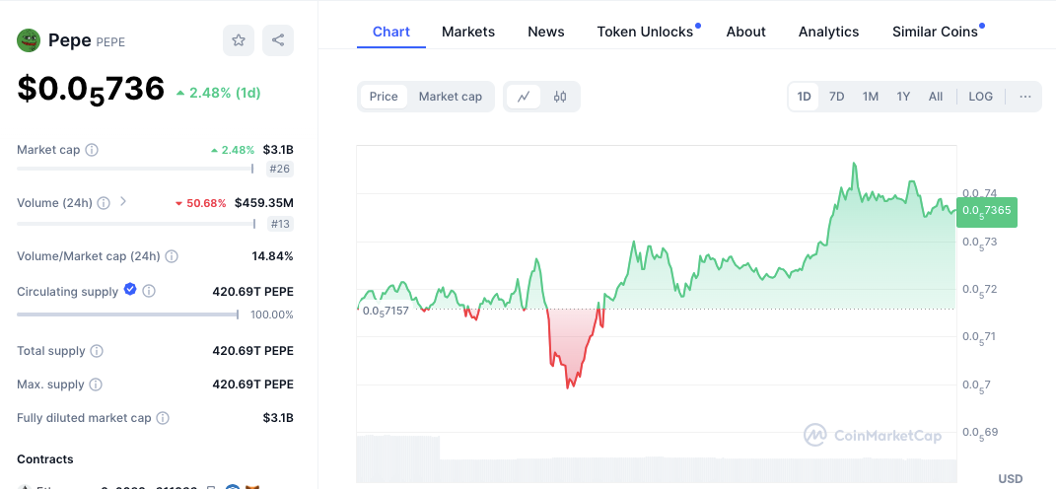Expand Volume (24h) chevron arrow
This screenshot has width=1056, height=489.
pyautogui.click(x=122, y=201)
